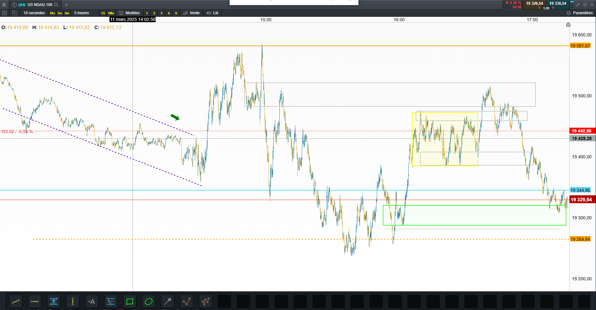Select the yellow trend line drawing tool

tap(16, 301)
